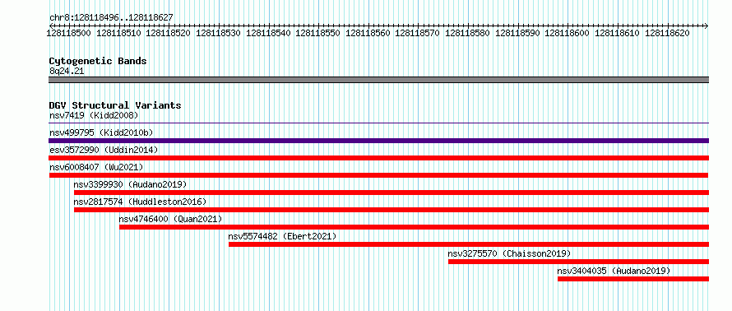The height and width of the screenshot is (311, 732).
Task: Click the Cytogenetic Bands track title
Action: tap(98, 61)
